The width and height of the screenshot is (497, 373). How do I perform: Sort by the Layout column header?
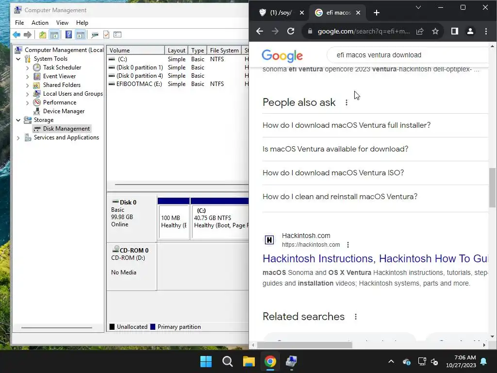176,50
